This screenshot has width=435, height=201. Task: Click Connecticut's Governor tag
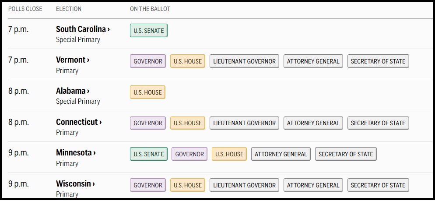148,123
